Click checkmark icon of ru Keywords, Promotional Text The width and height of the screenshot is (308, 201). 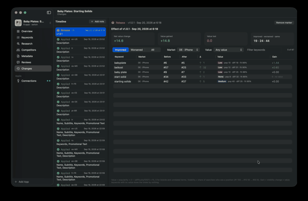(x=58, y=141)
